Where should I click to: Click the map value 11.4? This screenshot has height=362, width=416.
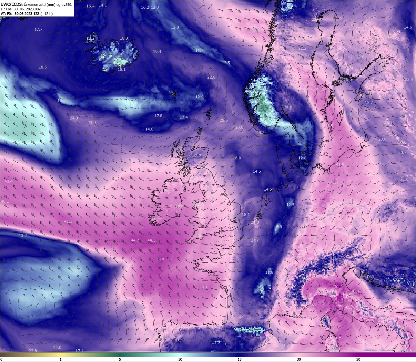(173, 93)
